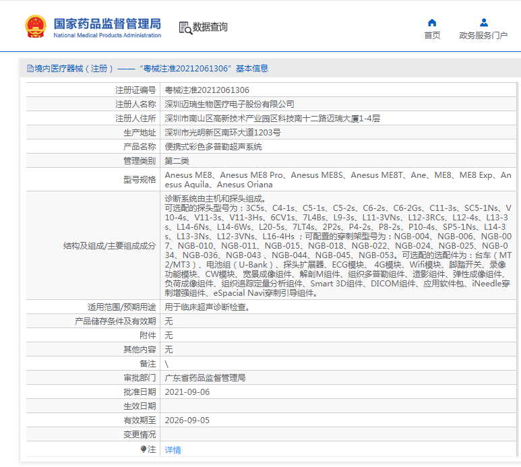Open the 详情 link
The height and width of the screenshot is (467, 521).
click(173, 450)
